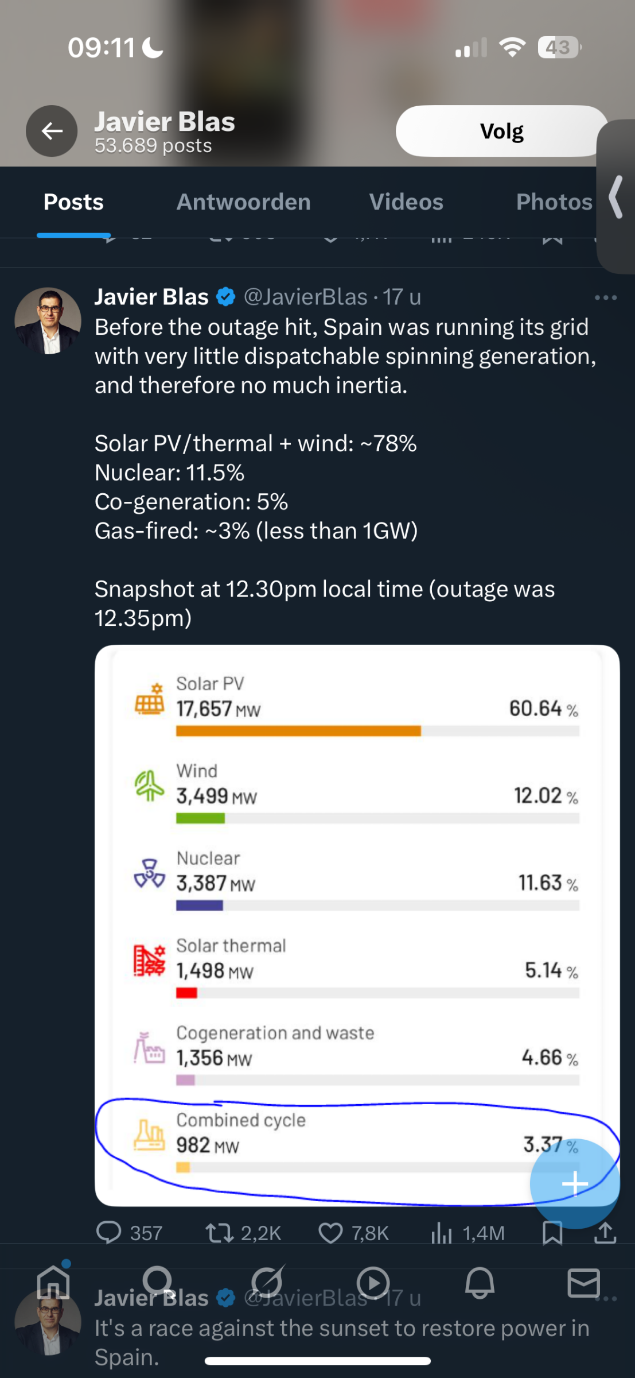Open replies on the Spain outage post
Screen dimensions: 635x1378
[x=109, y=1232]
